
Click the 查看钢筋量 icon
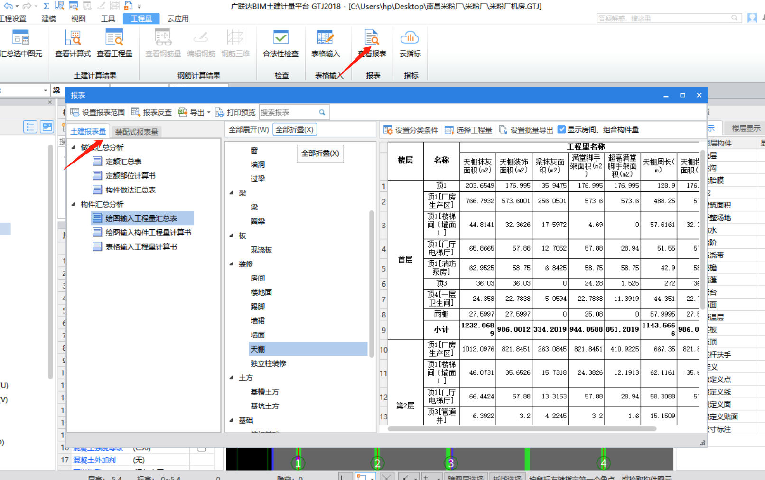(x=163, y=38)
